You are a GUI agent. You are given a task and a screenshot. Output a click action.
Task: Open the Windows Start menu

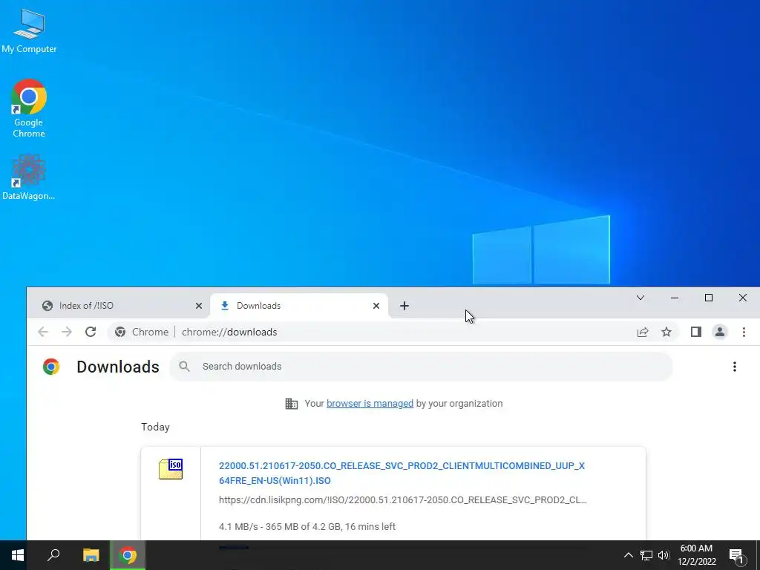pyautogui.click(x=18, y=555)
